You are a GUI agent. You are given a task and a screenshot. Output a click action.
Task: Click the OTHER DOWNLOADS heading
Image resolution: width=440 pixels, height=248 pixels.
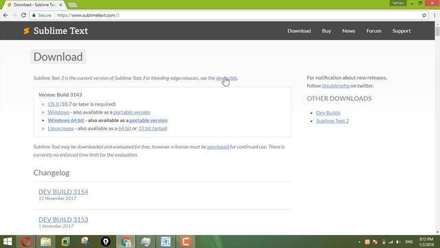[339, 99]
